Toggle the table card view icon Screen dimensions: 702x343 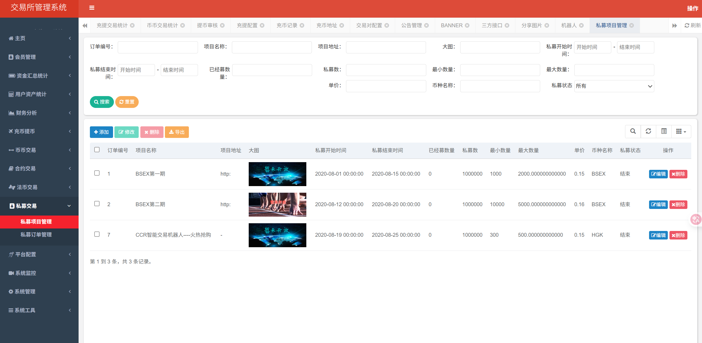[664, 132]
